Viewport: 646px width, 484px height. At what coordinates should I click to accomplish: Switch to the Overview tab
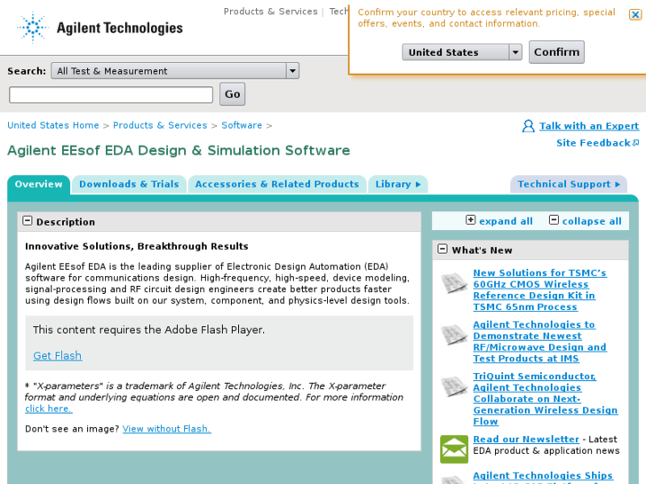(39, 184)
